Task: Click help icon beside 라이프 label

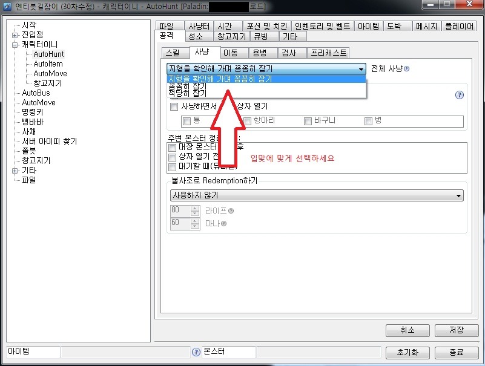Action: coord(231,211)
